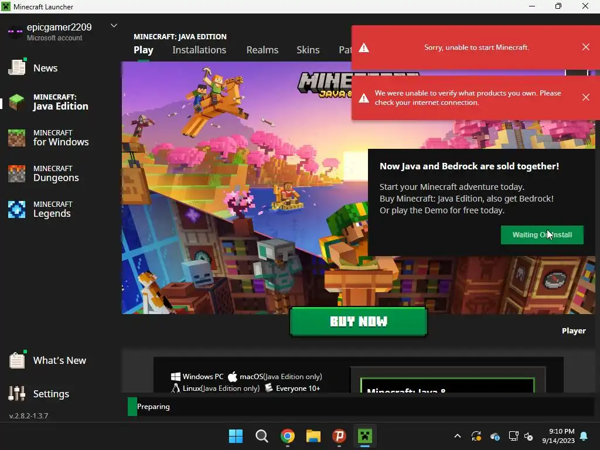Open Windows taskbar Search
Viewport: 600px width, 450px height.
(x=262, y=436)
